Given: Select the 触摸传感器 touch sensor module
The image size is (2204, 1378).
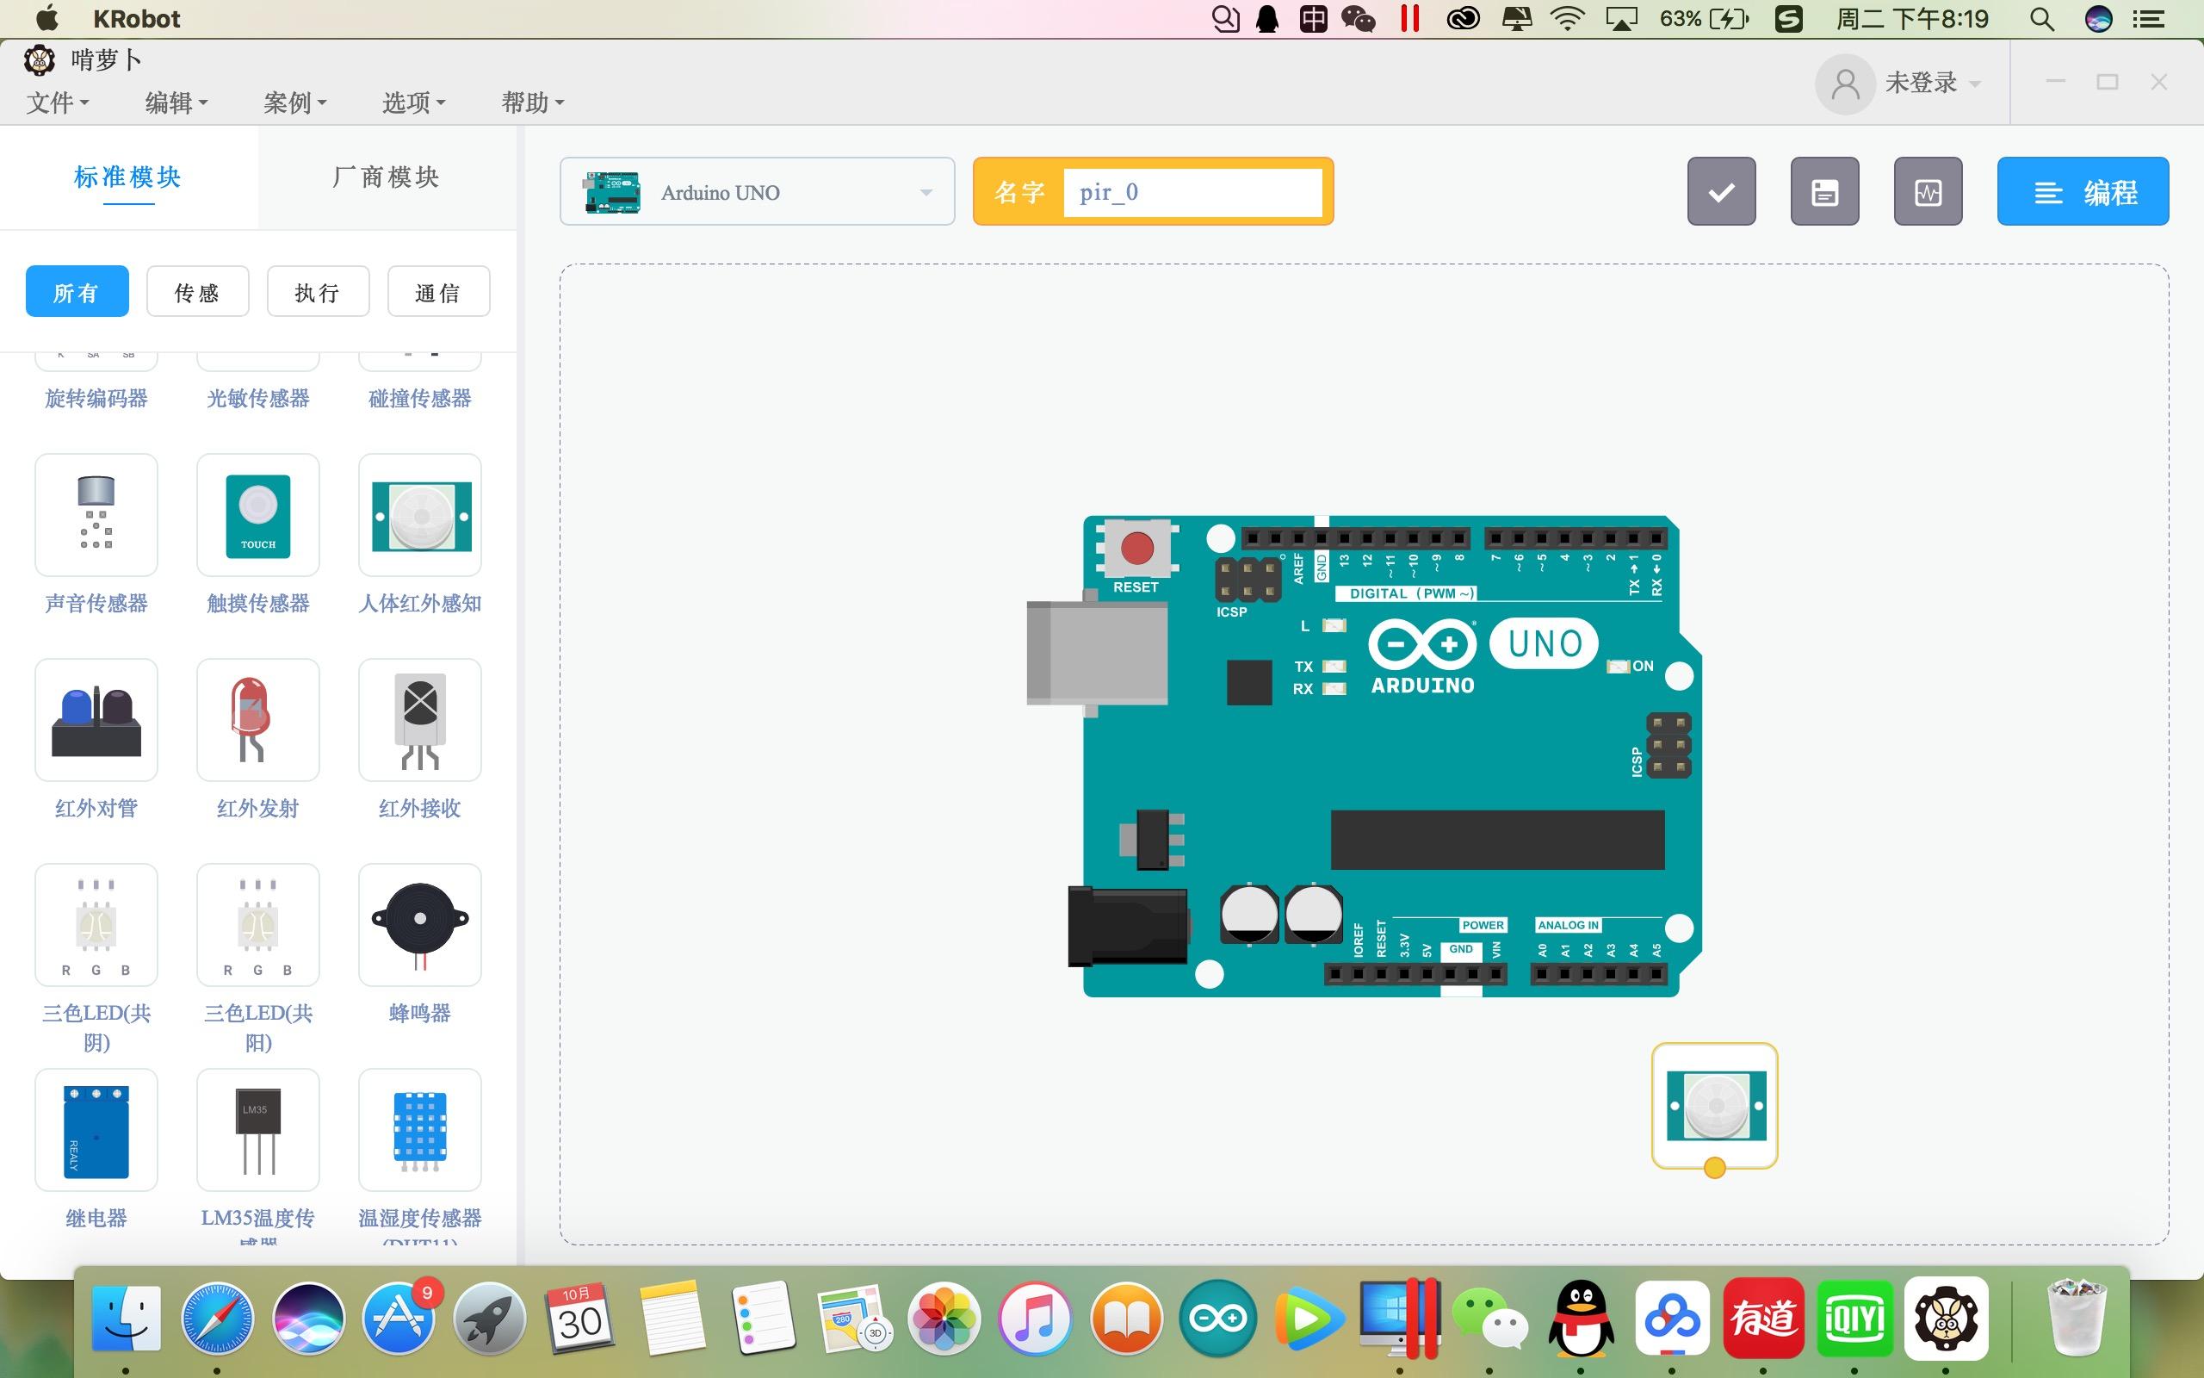Looking at the screenshot, I should pos(257,515).
